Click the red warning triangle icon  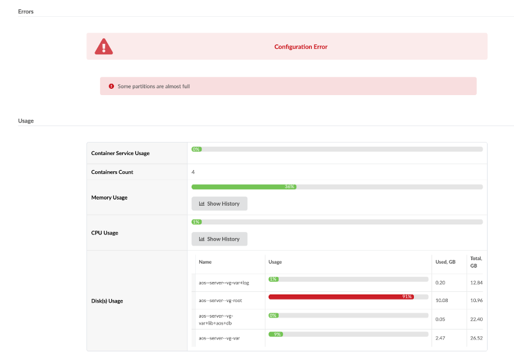point(104,46)
